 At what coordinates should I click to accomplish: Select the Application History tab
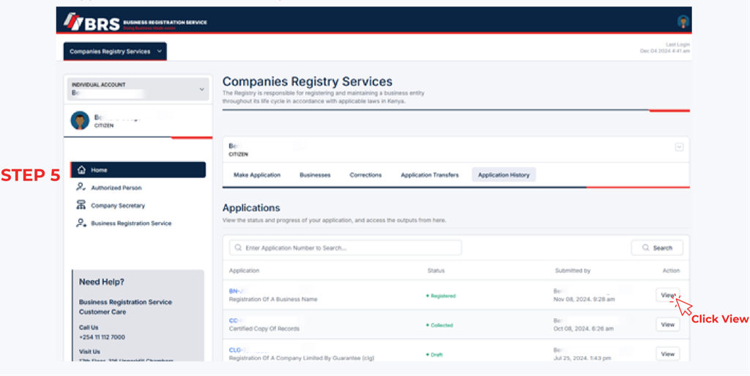click(504, 175)
